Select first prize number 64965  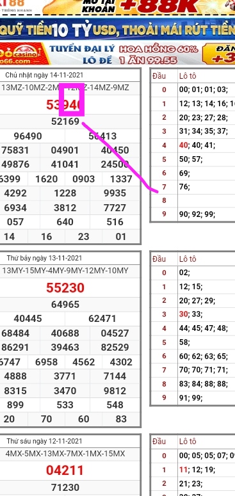[x=65, y=304]
